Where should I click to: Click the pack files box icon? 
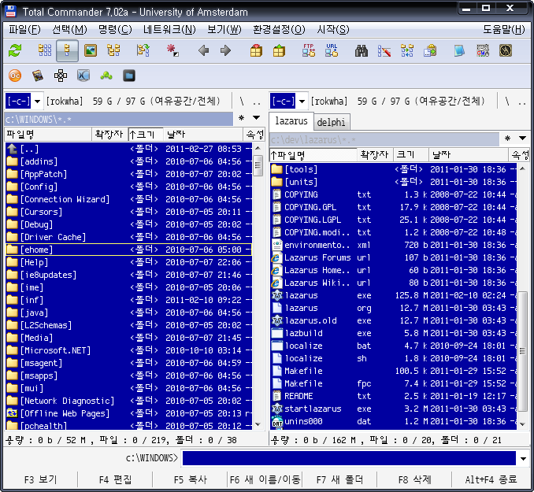[256, 50]
